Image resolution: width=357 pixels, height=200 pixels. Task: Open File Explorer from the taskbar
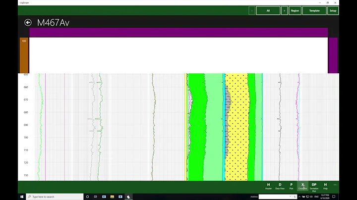112,197
